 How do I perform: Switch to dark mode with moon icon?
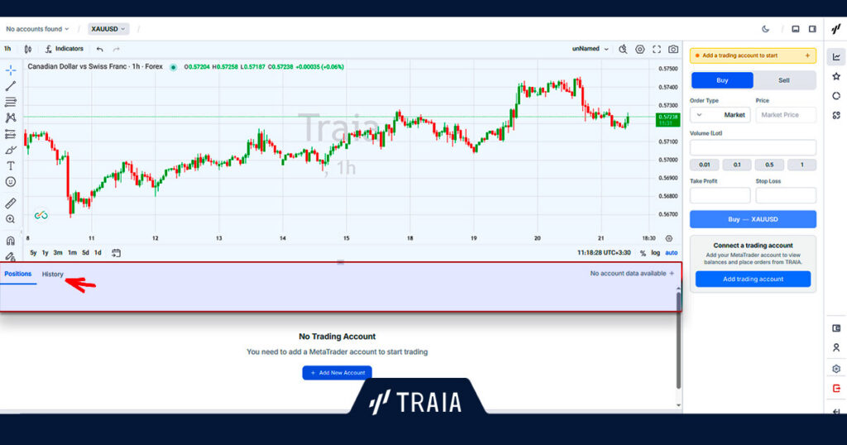[x=765, y=29]
